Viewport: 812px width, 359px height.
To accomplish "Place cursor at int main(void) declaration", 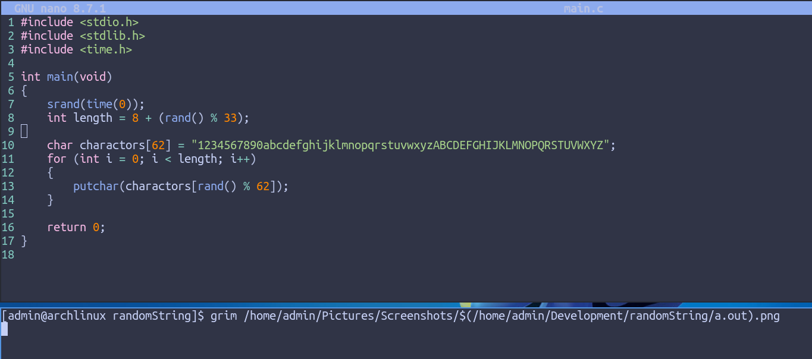I will (67, 77).
